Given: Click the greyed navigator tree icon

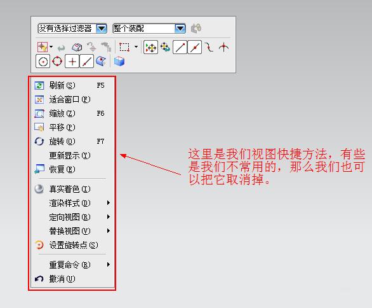Looking at the screenshot, I should [x=106, y=47].
